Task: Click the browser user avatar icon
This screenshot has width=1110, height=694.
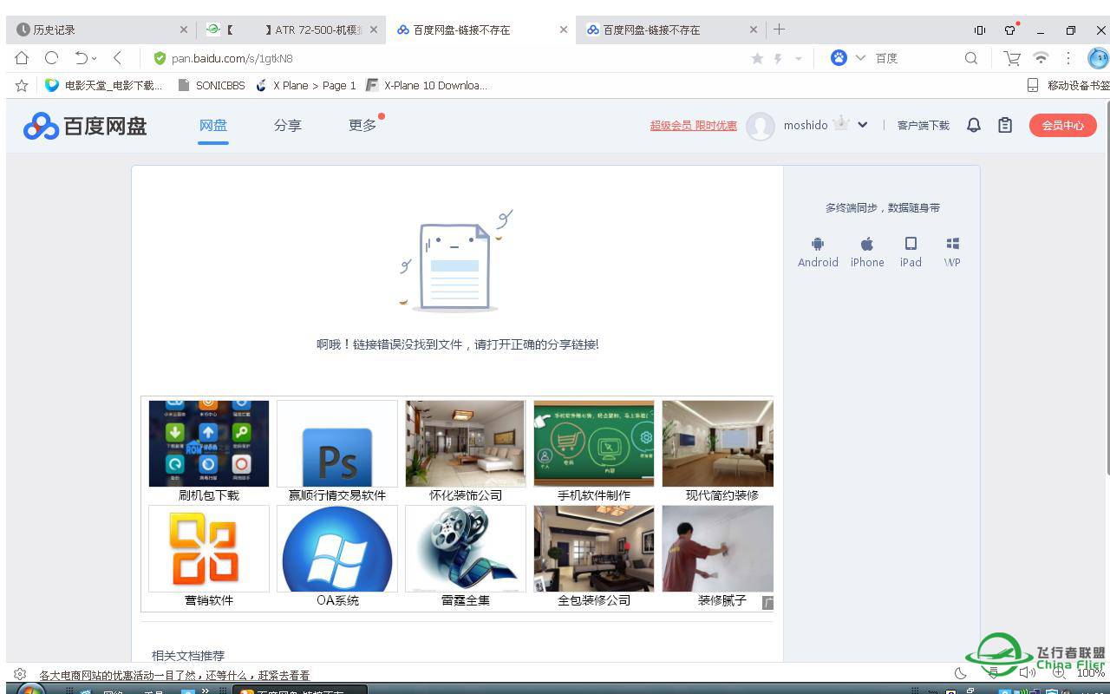Action: point(1098,58)
